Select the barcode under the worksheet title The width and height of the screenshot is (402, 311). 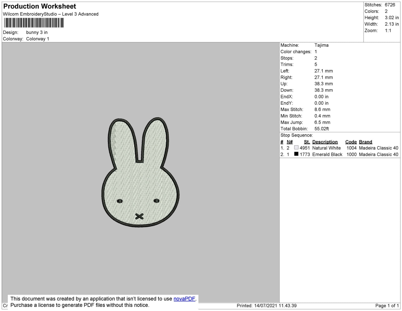(34, 23)
